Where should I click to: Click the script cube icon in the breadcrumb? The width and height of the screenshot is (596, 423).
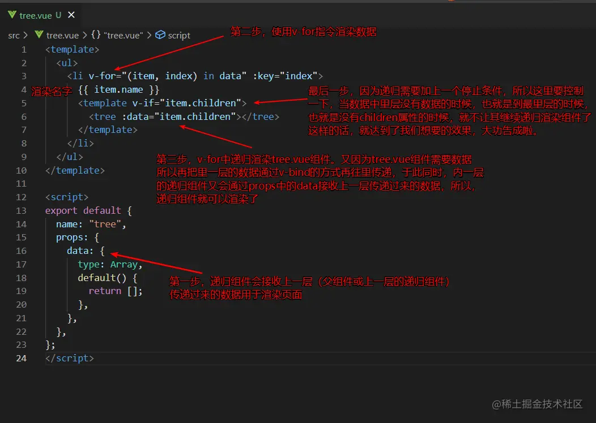click(160, 35)
